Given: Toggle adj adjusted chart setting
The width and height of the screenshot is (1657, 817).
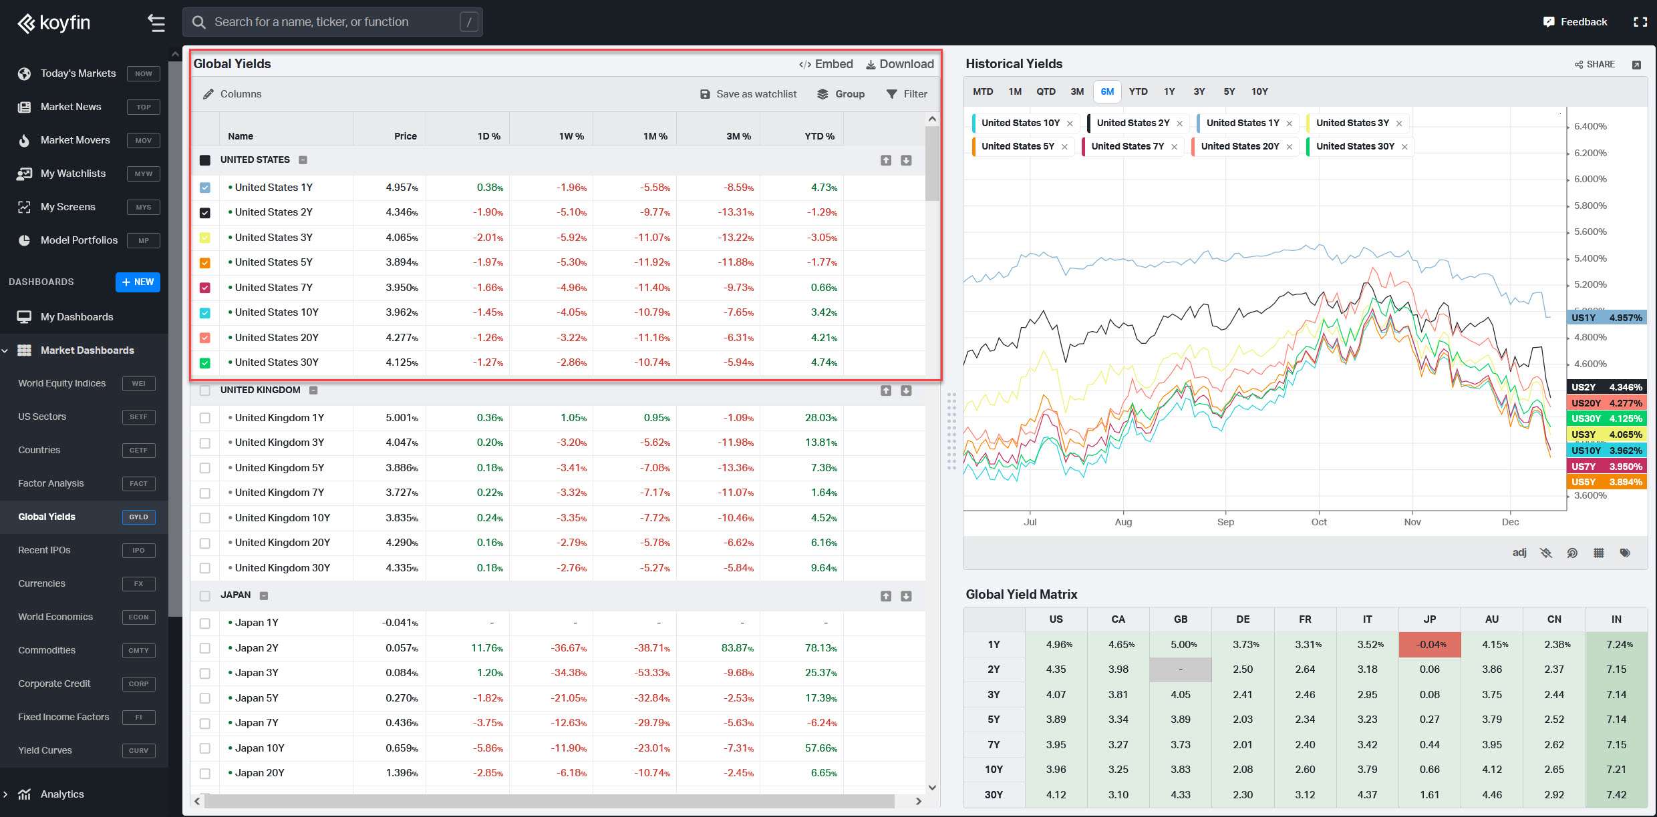Looking at the screenshot, I should (1519, 553).
